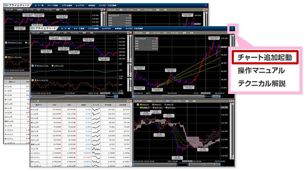Toggle the momentum sub-chart checkbox
The height and width of the screenshot is (171, 306).
[33, 80]
